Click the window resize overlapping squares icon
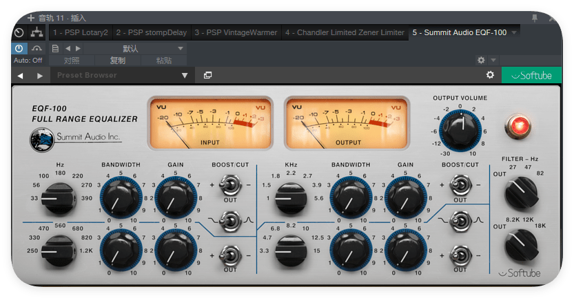Viewport: 574px width, 298px height. [207, 75]
